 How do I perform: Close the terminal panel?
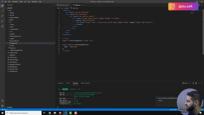tap(202, 83)
